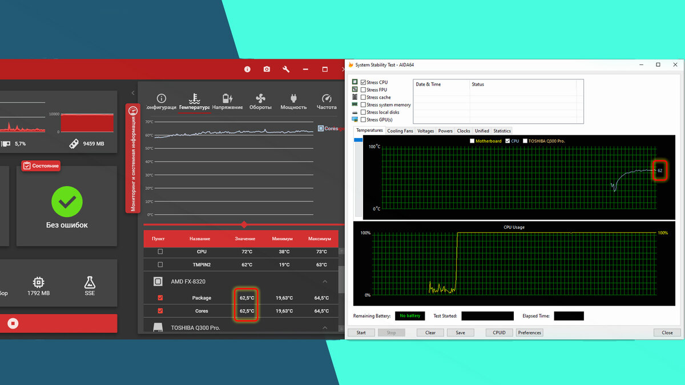
Task: Sort by the Значение column header
Action: (245, 239)
